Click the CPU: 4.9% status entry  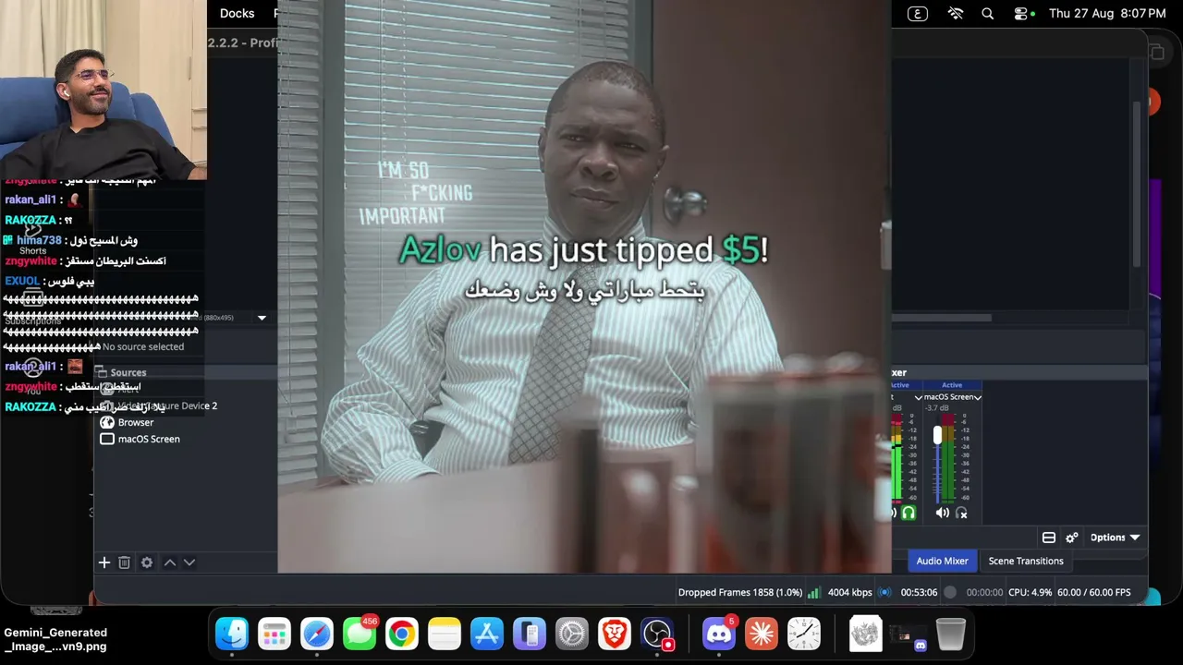click(1030, 593)
